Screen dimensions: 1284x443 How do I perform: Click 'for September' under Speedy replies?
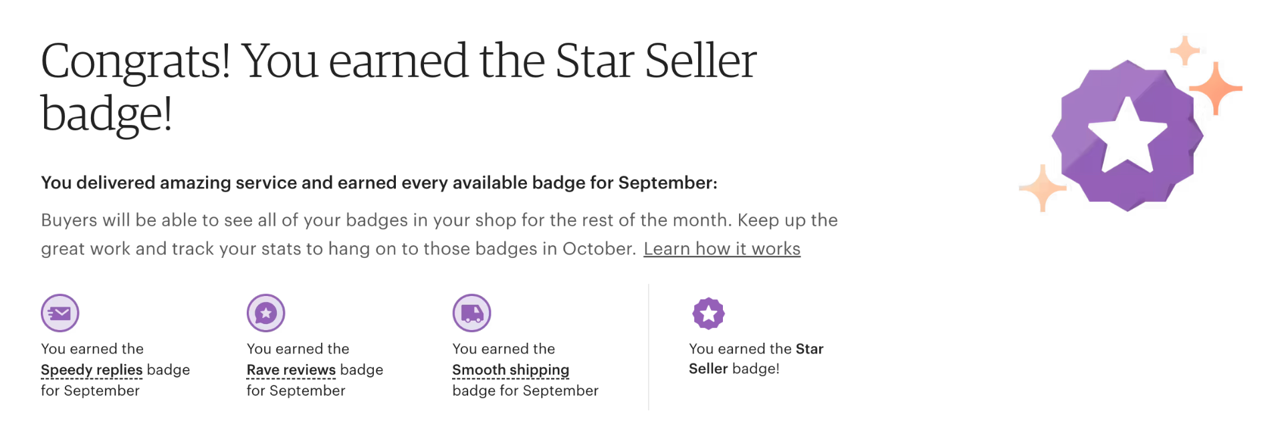90,391
